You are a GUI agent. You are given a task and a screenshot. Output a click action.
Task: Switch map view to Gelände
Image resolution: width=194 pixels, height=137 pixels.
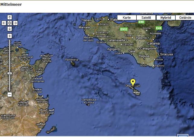click(x=185, y=18)
